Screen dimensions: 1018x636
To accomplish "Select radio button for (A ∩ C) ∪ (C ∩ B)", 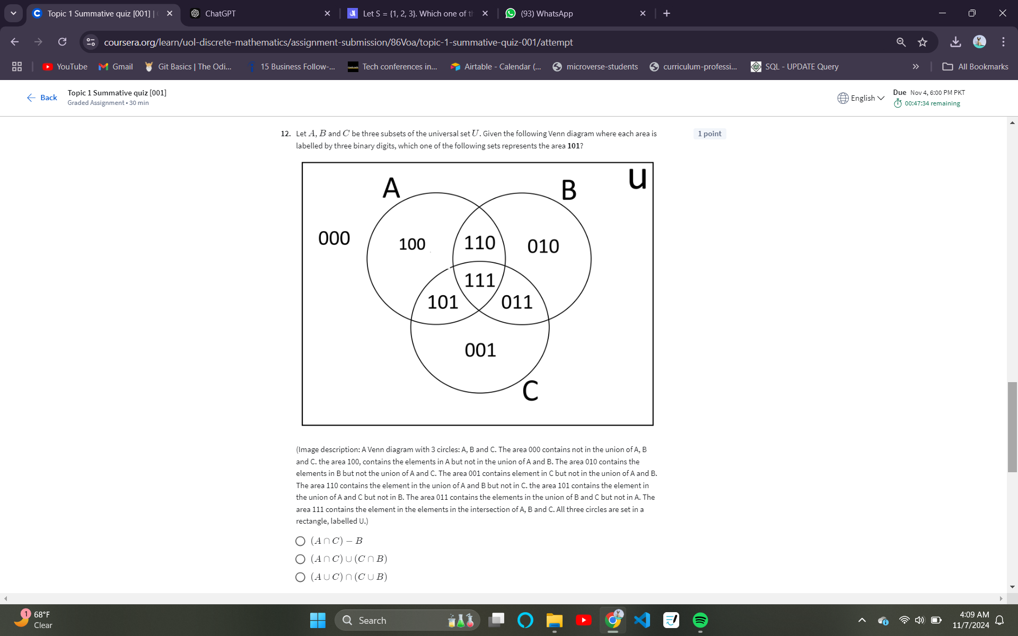I will pos(299,558).
